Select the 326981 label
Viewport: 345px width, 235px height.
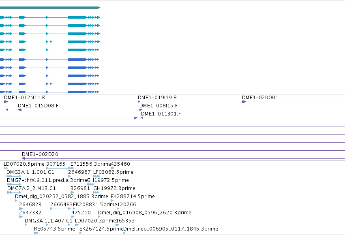coord(80,188)
